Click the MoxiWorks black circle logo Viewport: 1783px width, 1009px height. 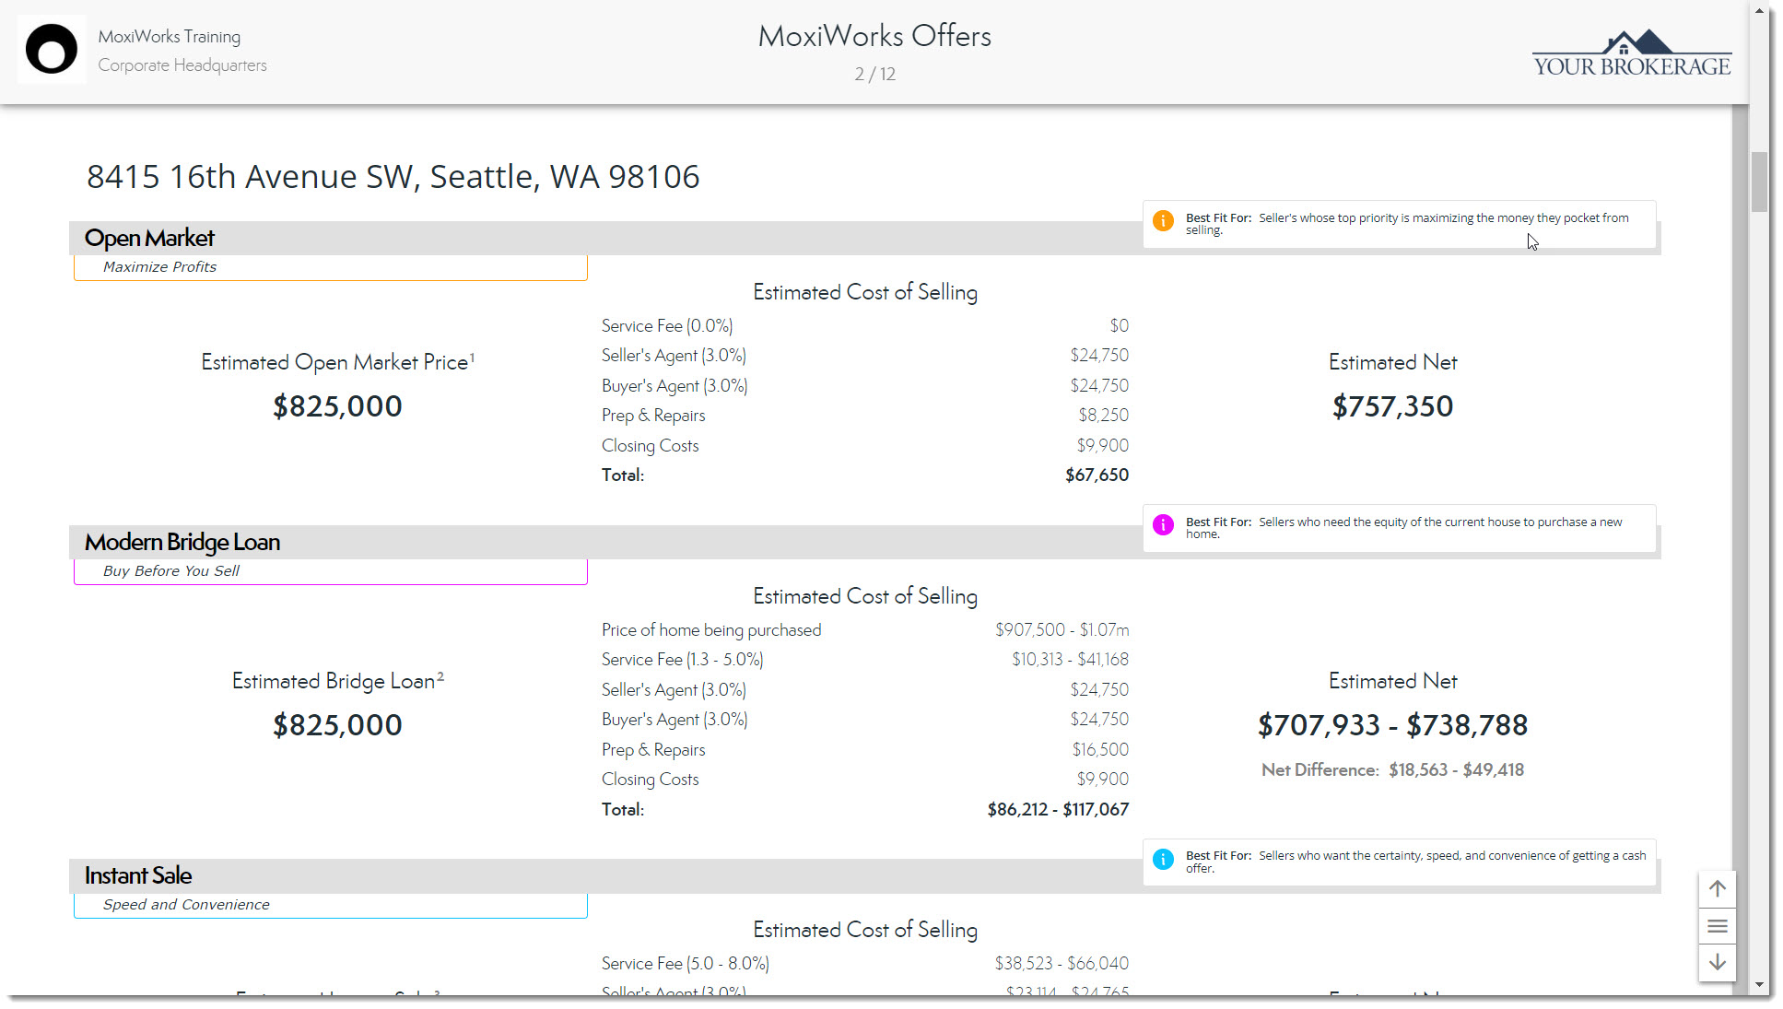click(52, 50)
